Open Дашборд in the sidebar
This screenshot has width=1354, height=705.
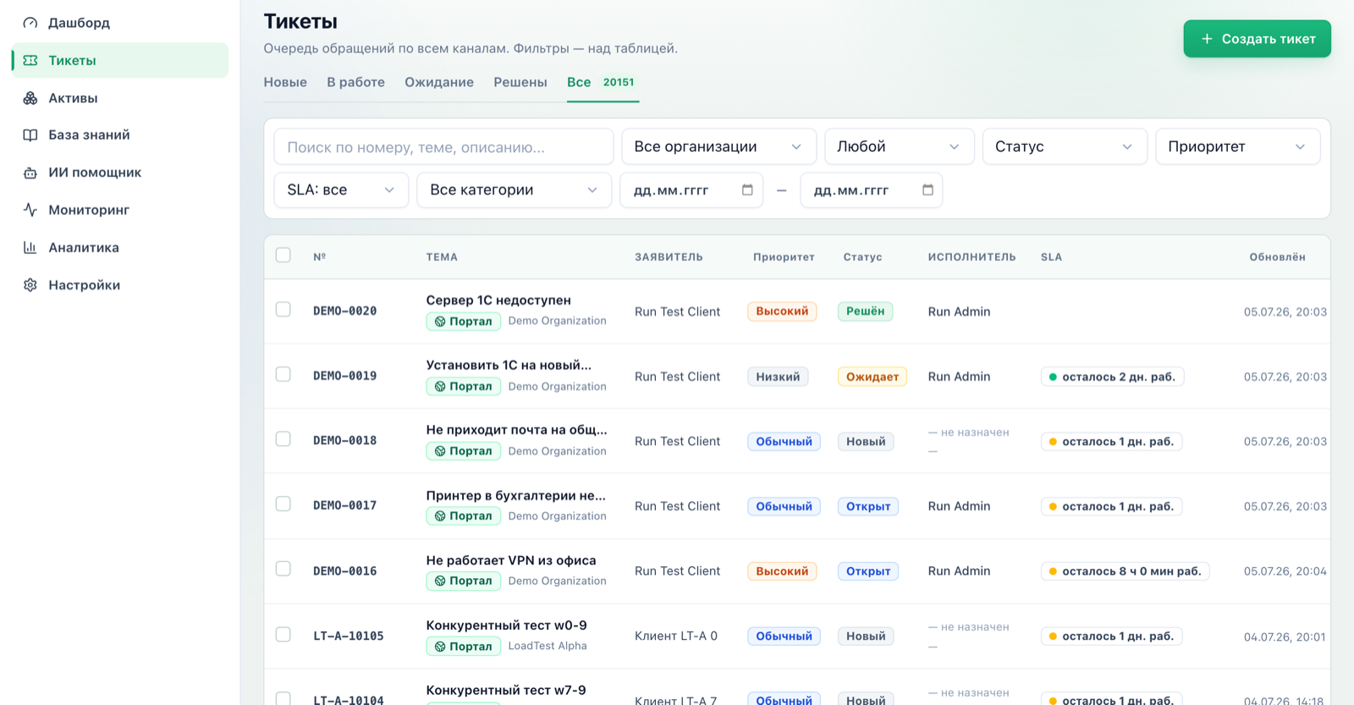[x=120, y=23]
